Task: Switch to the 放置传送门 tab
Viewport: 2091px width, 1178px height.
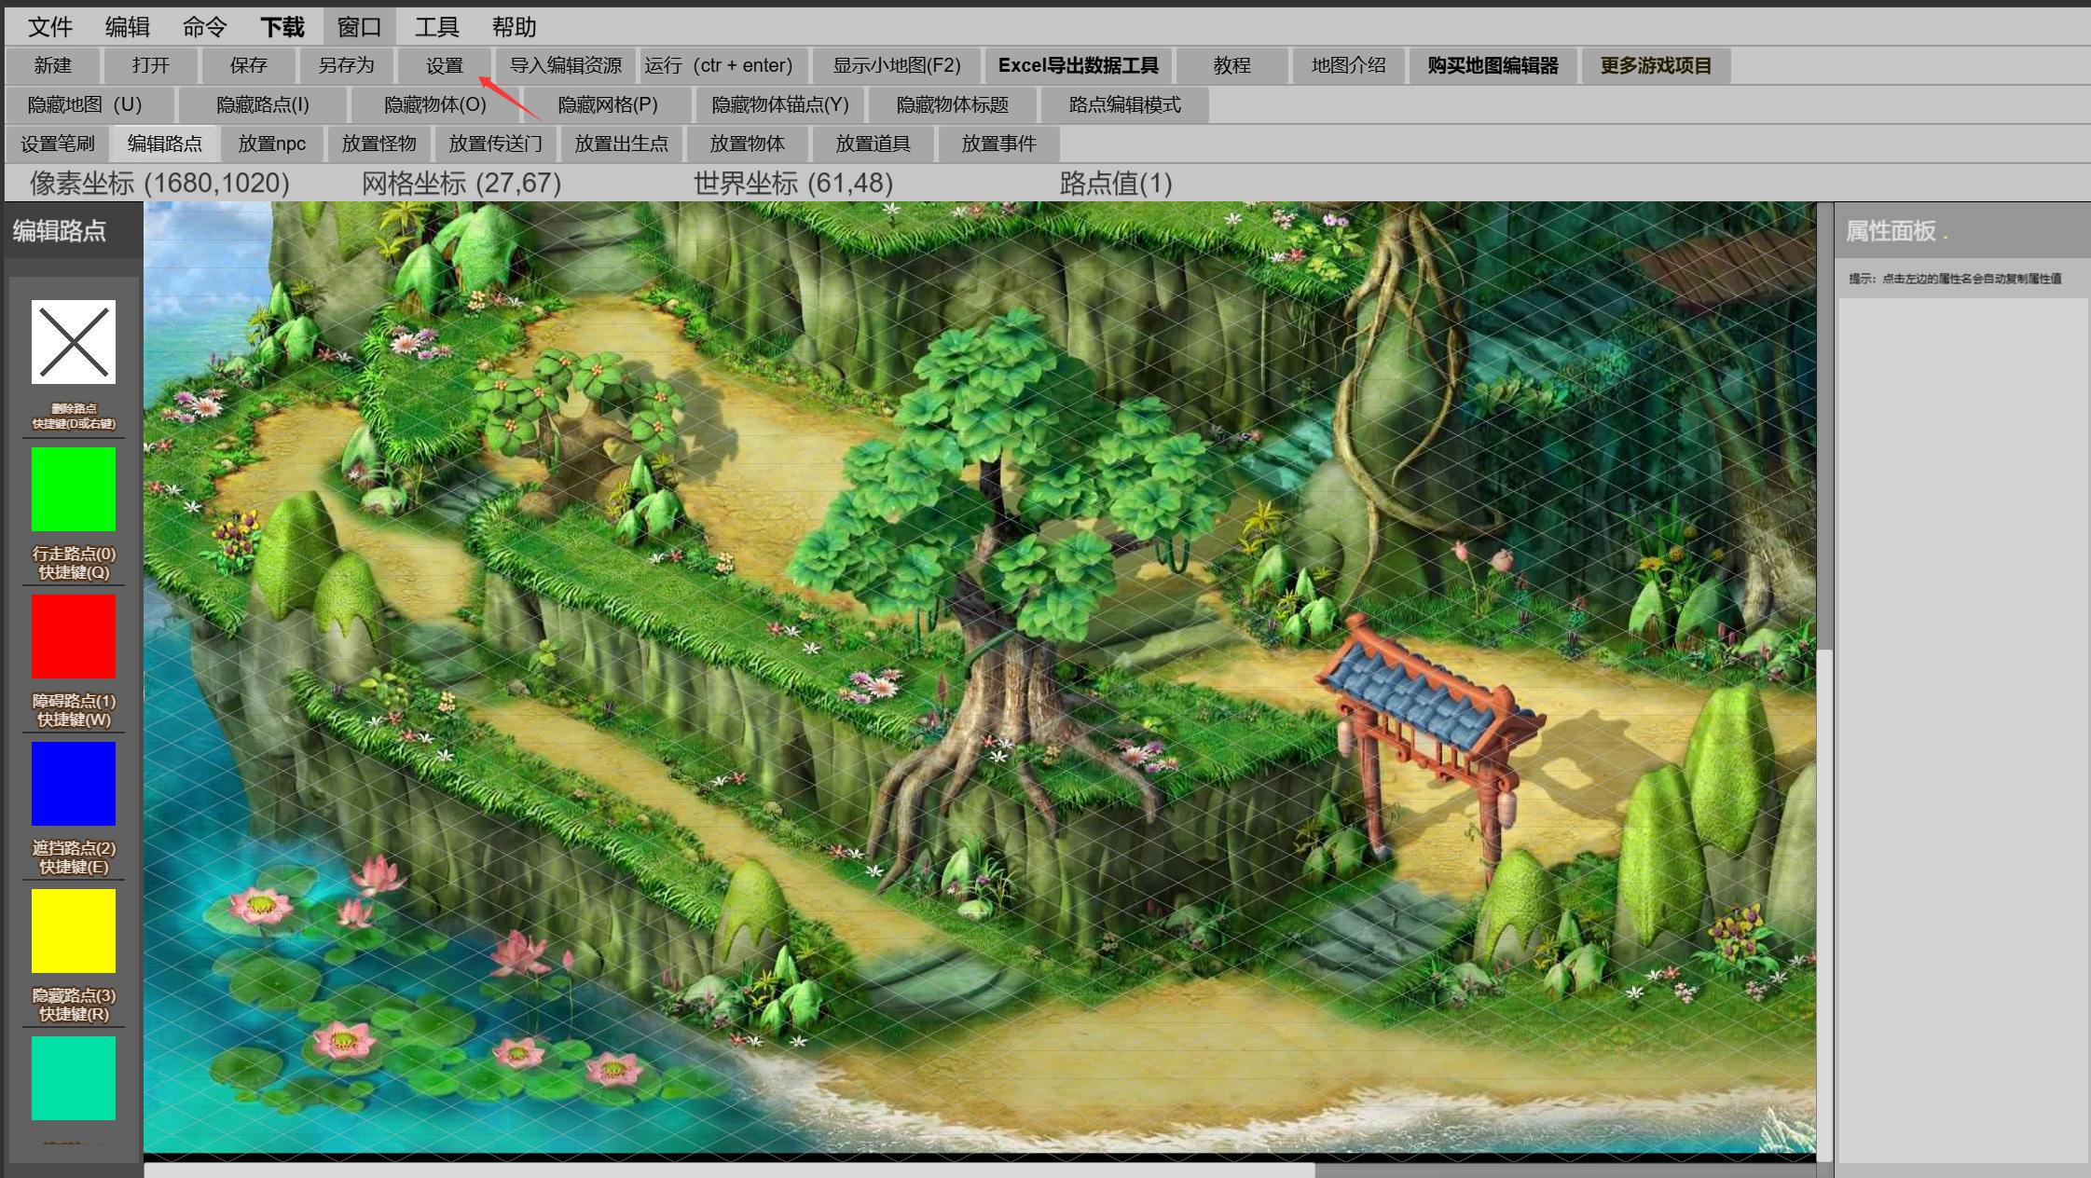Action: [x=495, y=144]
